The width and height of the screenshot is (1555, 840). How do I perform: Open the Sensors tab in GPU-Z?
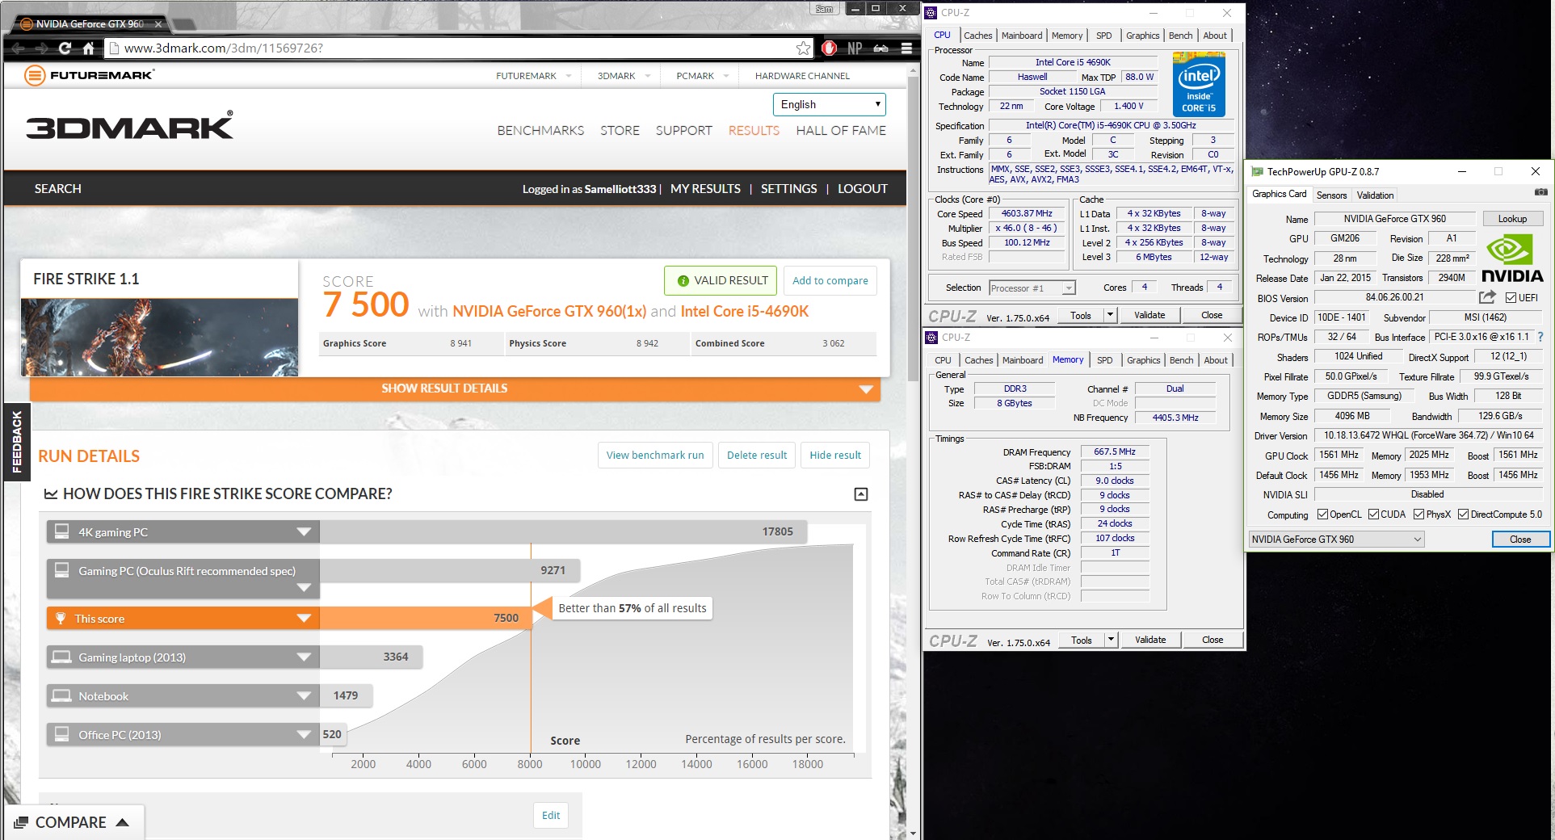[1331, 195]
